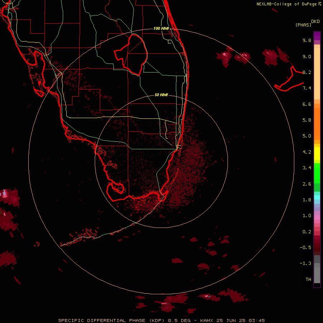Pick the yellow segment of color scale
Screen dimensions: 323x323
tap(317, 154)
